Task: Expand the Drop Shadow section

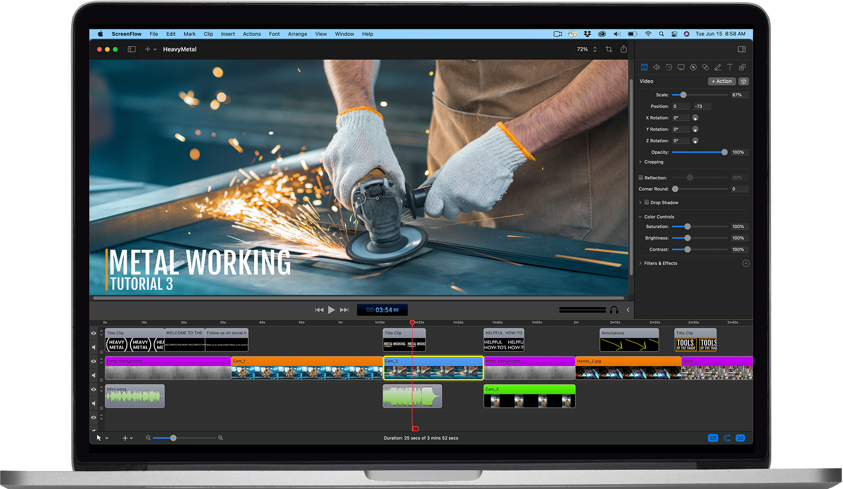Action: pyautogui.click(x=641, y=202)
